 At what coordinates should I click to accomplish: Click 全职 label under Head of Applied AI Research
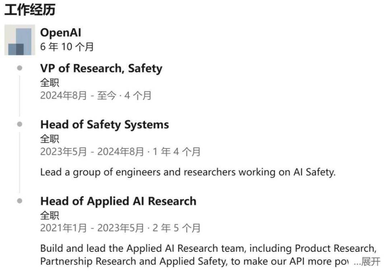50,216
